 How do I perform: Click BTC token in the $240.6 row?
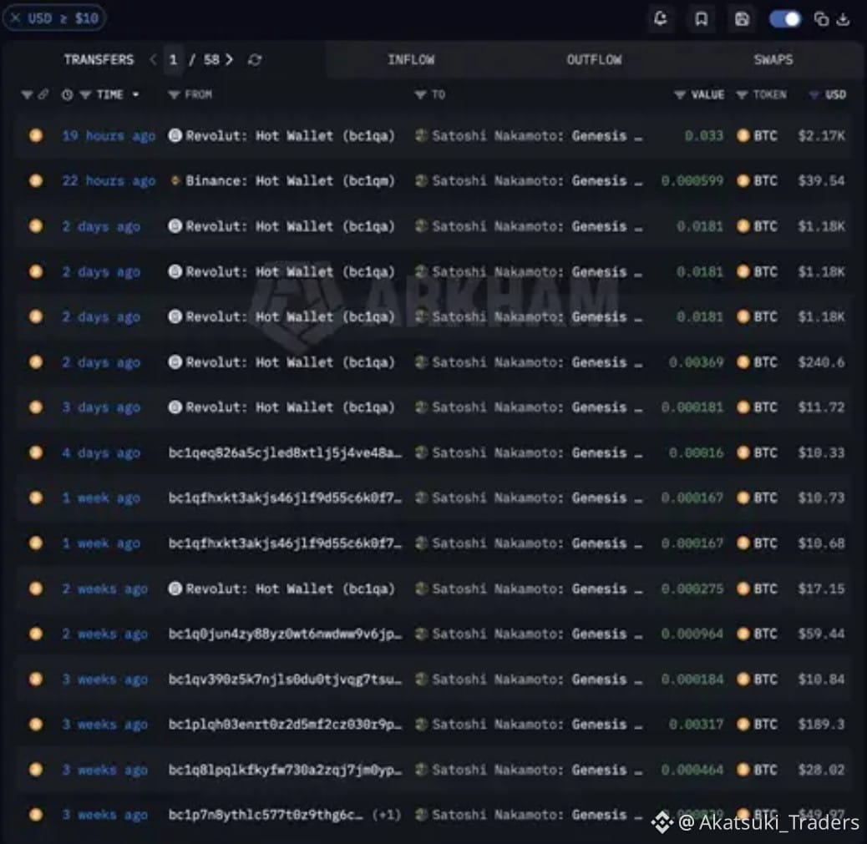pos(757,362)
